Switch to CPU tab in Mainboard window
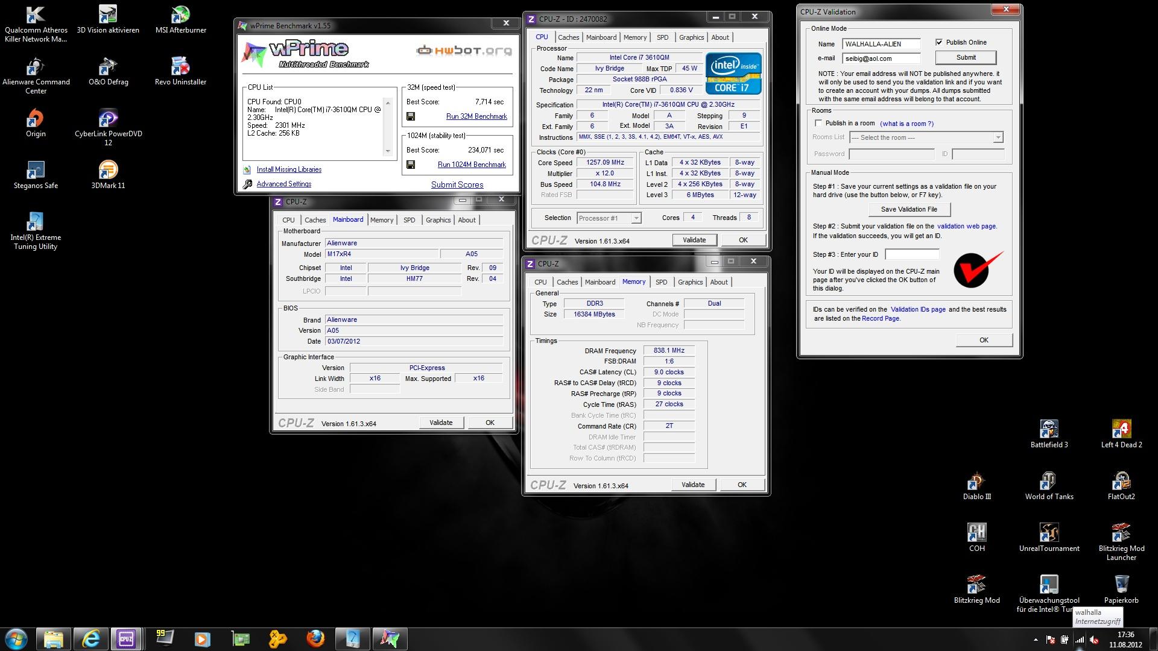The width and height of the screenshot is (1158, 651). click(x=289, y=220)
